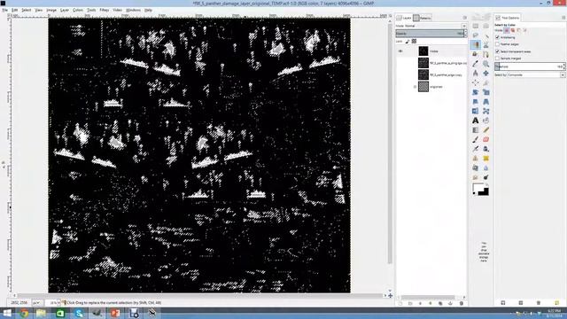Select the Heal tool
Screen dimensions: 567x319
pyautogui.click(x=486, y=158)
